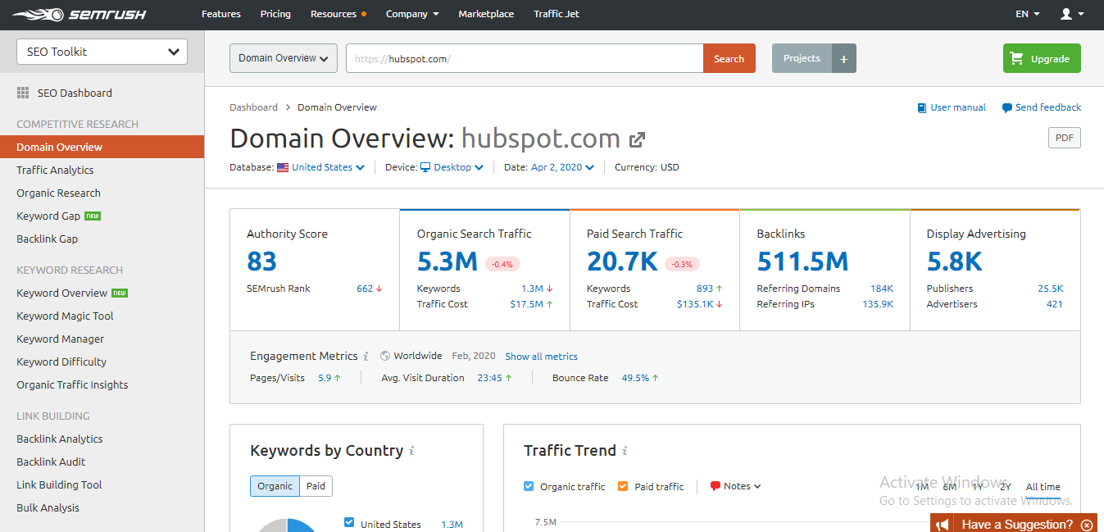Click the Projects button
The height and width of the screenshot is (532, 1104).
click(x=802, y=58)
